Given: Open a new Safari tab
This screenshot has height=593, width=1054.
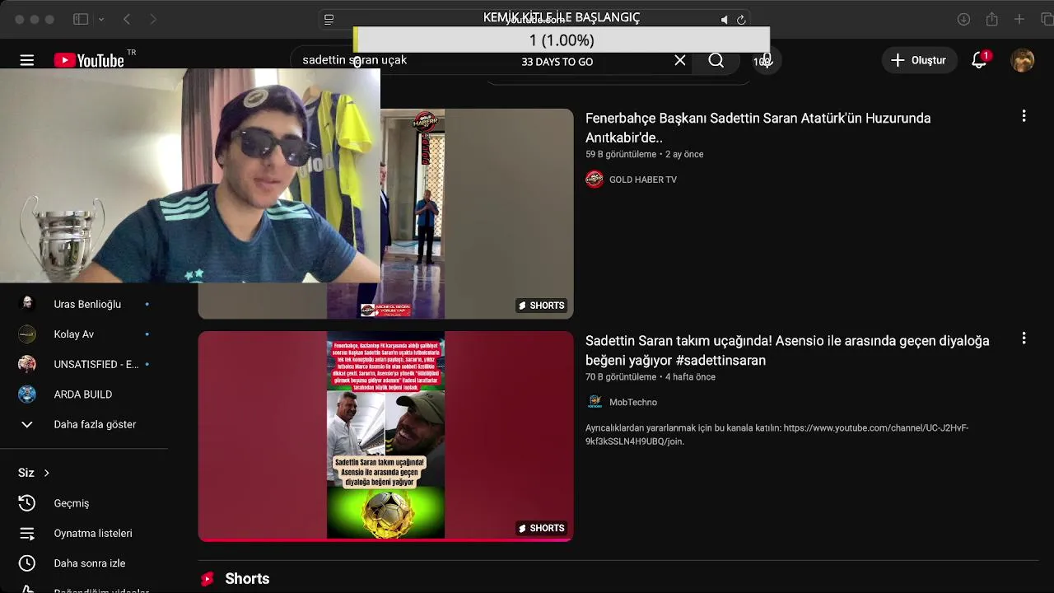Looking at the screenshot, I should (x=1019, y=19).
